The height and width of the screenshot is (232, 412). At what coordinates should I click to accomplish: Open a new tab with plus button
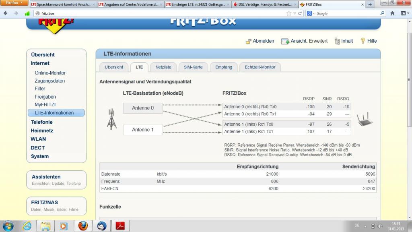(x=370, y=4)
